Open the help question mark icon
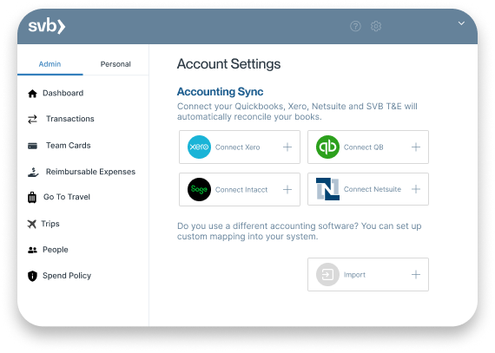495x353 pixels. point(355,26)
